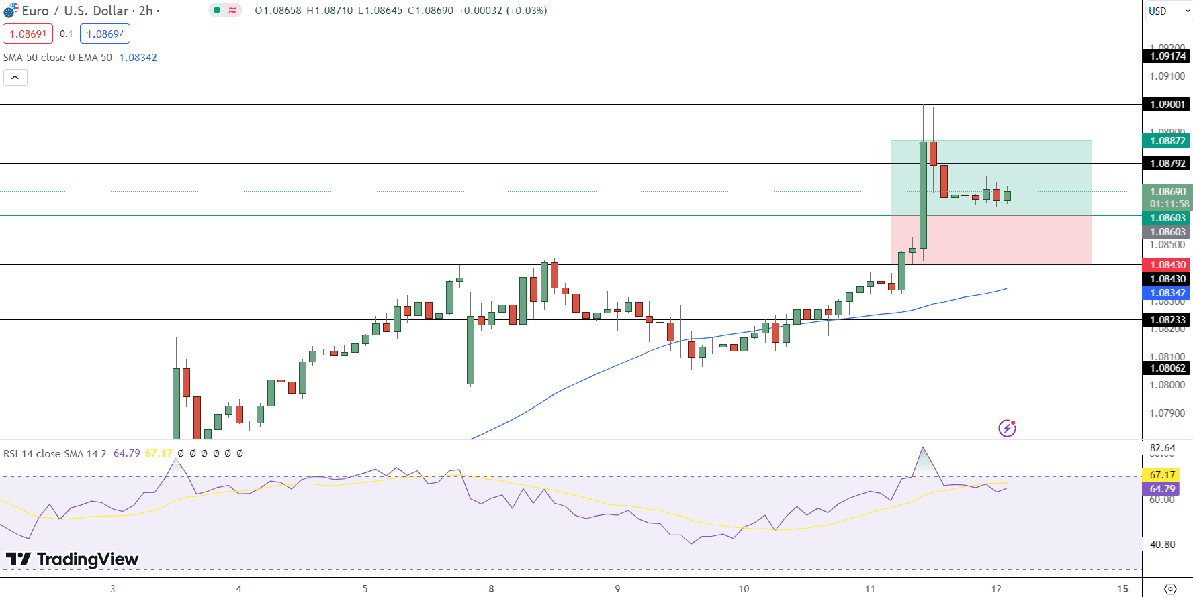
Task: Click the OHLC change value +0.00032 (+0.03%)
Action: pos(502,11)
